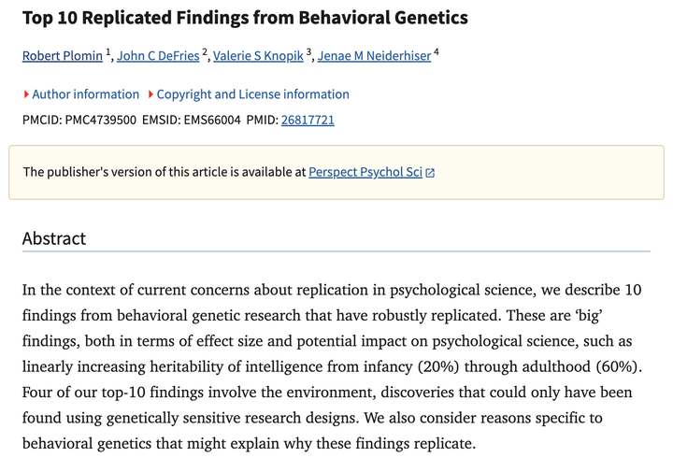The image size is (673, 472).
Task: Click affiliation superscript 4 after Jenae M Neiderhiser
Action: (437, 52)
